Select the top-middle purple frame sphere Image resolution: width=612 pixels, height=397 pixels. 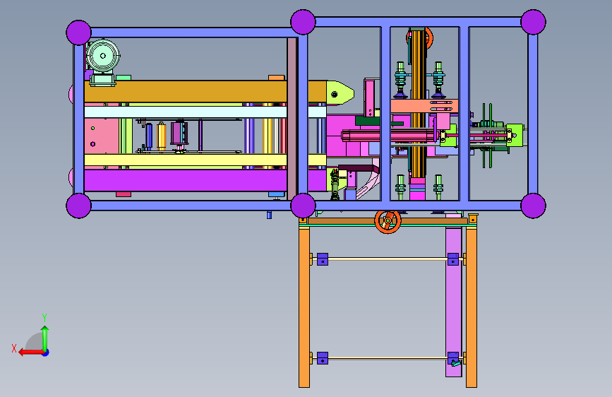[x=303, y=22]
